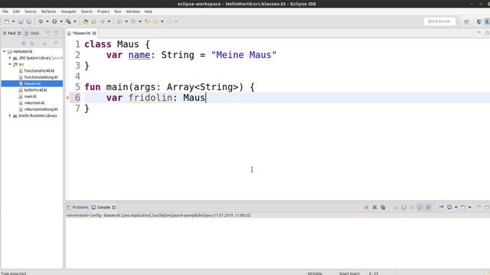Click the 'name' variable in line 2
The width and height of the screenshot is (490, 275).
[x=139, y=55]
